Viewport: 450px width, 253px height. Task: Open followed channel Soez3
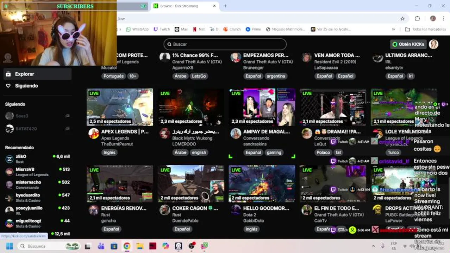pyautogui.click(x=37, y=116)
